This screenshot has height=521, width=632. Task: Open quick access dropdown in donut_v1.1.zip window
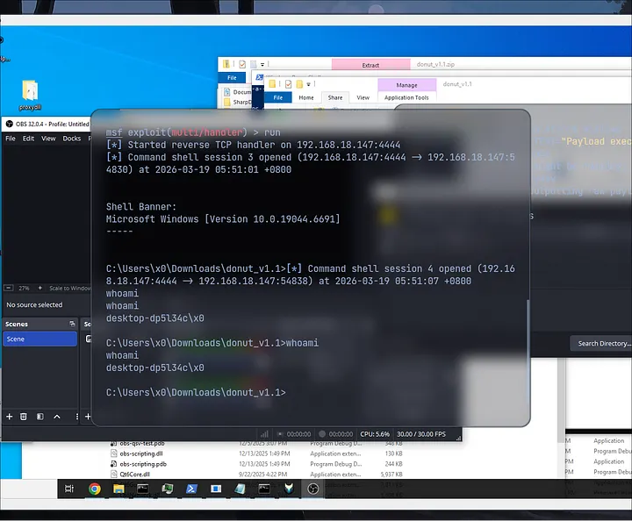(x=262, y=64)
